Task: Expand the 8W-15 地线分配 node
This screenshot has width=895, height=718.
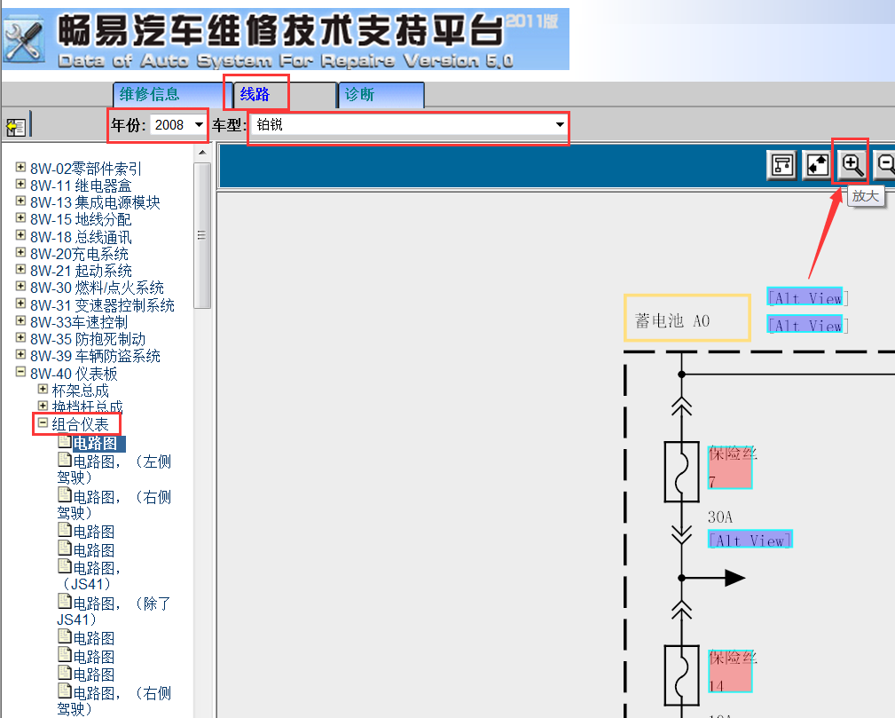Action: point(20,217)
